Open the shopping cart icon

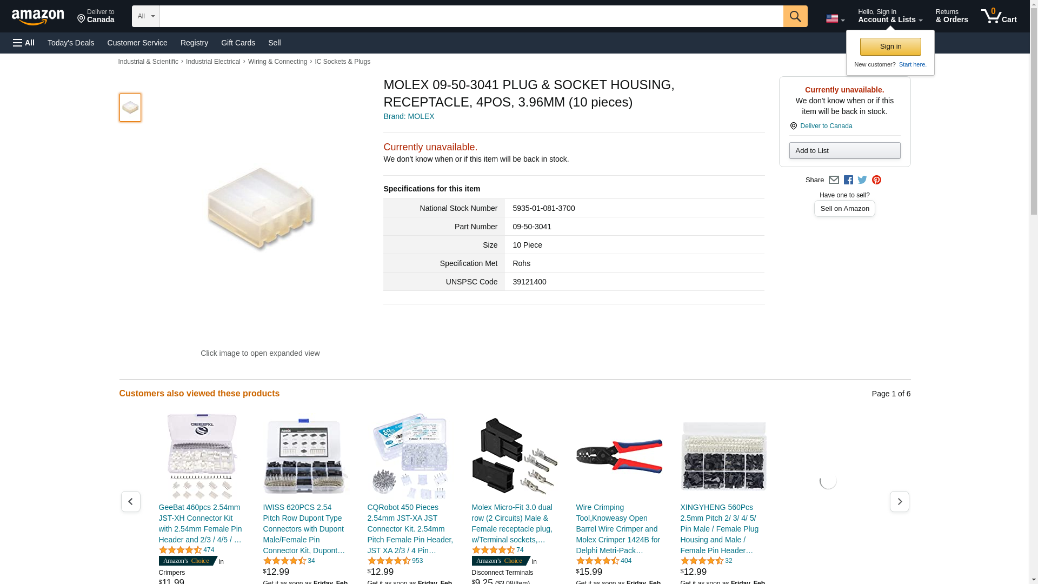(x=999, y=16)
